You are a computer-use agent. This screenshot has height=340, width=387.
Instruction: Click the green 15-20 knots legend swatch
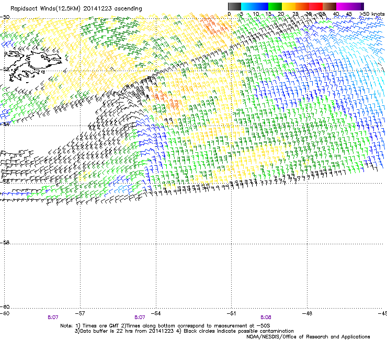[x=275, y=6]
